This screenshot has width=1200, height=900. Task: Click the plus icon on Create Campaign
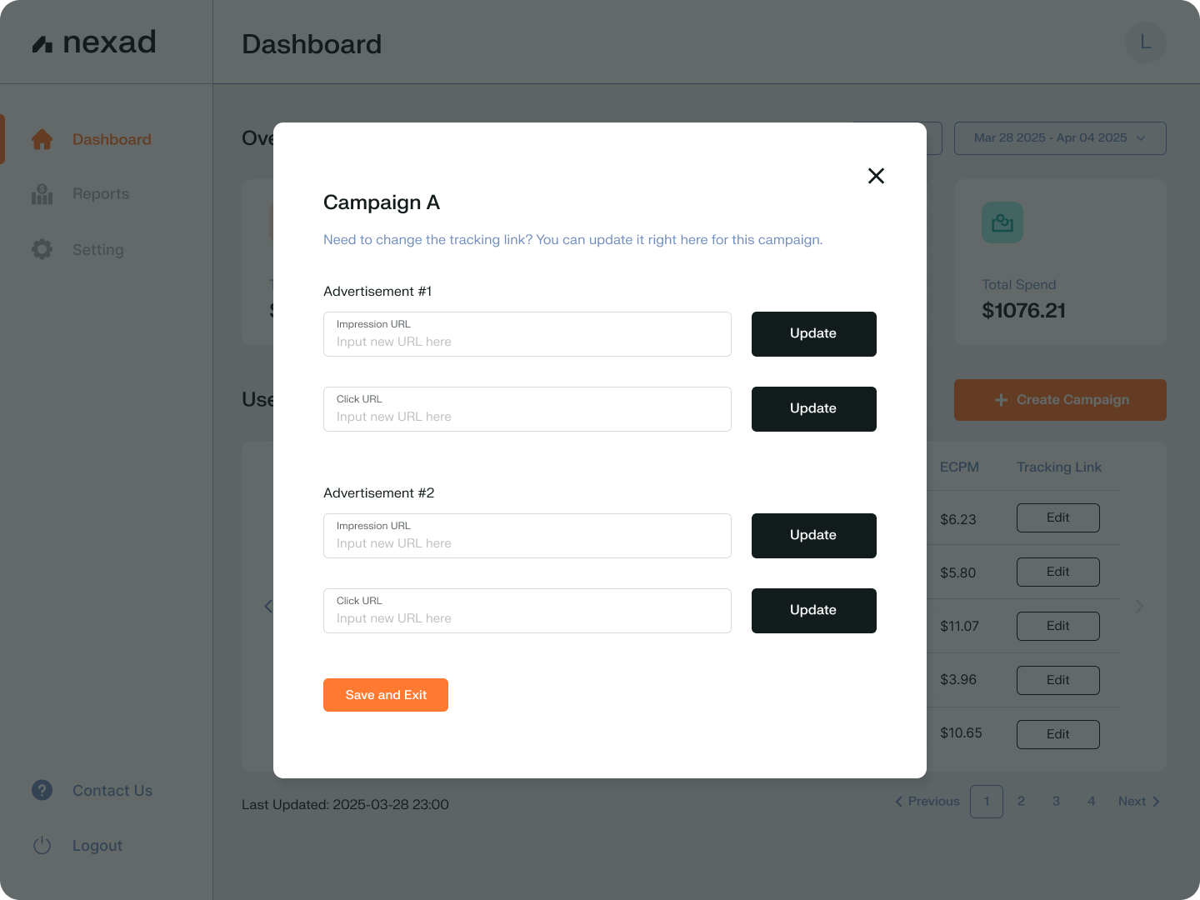pos(1001,400)
